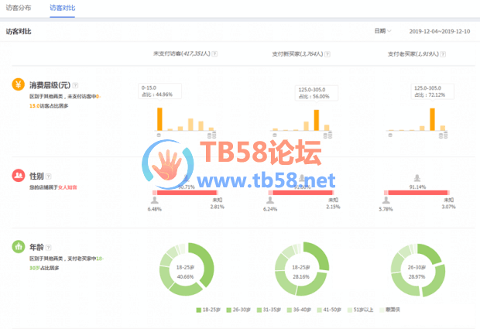Screen dimensions: 480x329
Task: Toggle the 18-25岁 legend item
Action: [x=209, y=310]
